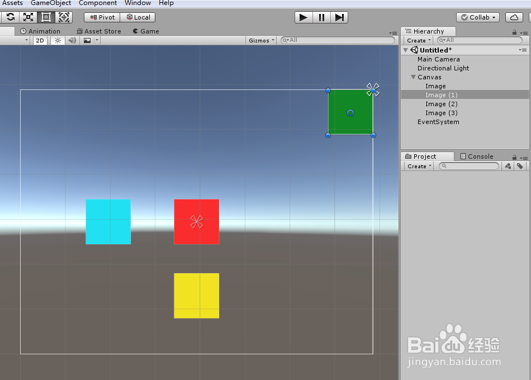Click the cloud services icon
The width and height of the screenshot is (531, 380).
coord(514,17)
